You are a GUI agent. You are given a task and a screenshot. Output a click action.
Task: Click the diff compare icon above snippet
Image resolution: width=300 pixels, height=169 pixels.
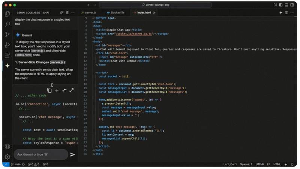point(64,90)
